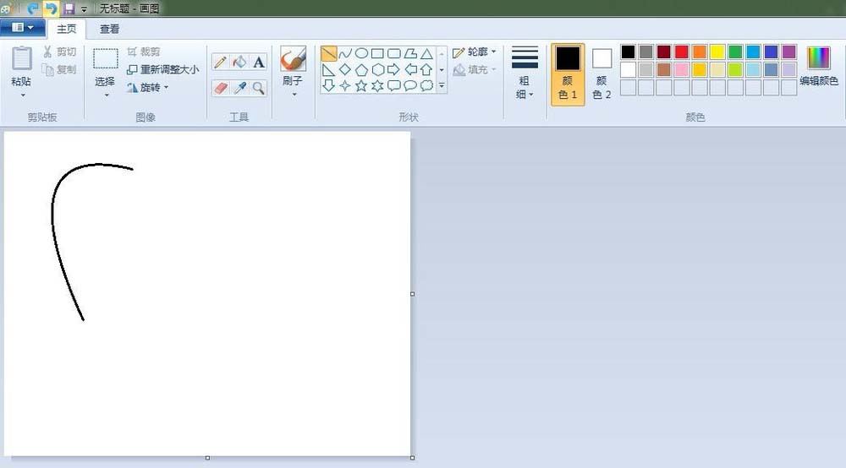846x468 pixels.
Task: Select the Oval shape
Action: (361, 53)
